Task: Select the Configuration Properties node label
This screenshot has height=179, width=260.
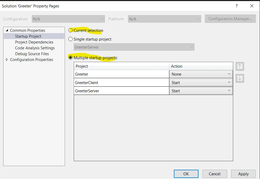Action: pos(32,59)
